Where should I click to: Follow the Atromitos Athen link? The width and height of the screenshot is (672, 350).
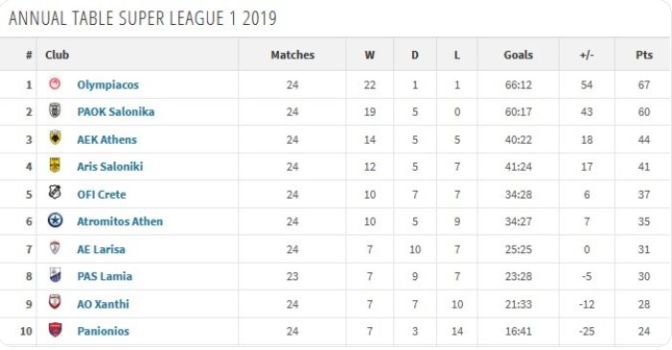(120, 222)
